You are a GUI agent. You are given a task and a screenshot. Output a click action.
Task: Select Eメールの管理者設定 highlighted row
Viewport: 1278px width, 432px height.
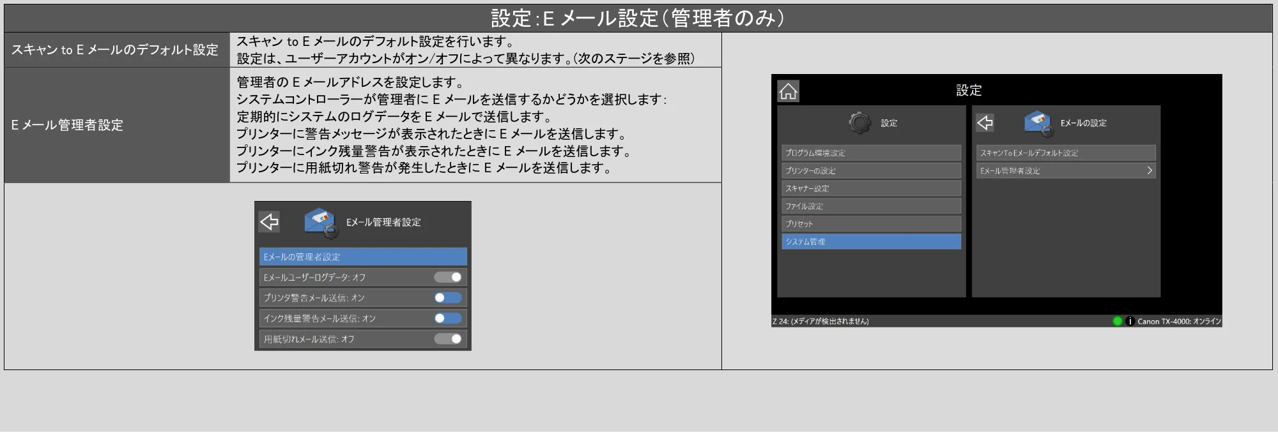[363, 257]
